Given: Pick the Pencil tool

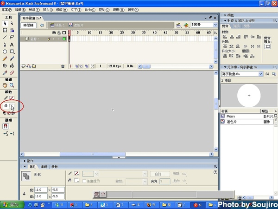Looking at the screenshot, I should tap(5, 59).
